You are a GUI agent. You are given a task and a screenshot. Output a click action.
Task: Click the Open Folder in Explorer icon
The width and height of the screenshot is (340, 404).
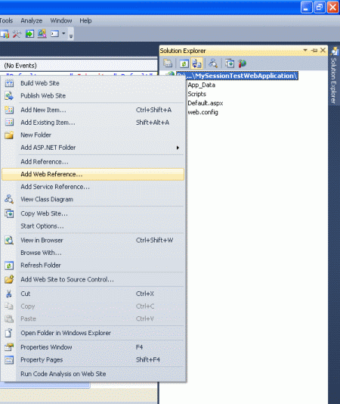click(9, 333)
